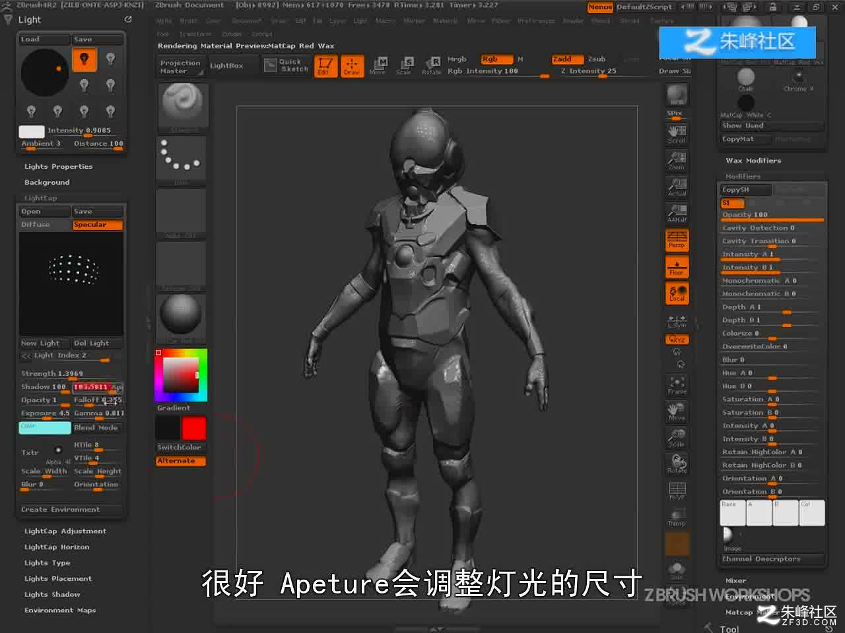Screen dimensions: 845x633
Task: Select the Scale icon in top shelf
Action: (404, 66)
